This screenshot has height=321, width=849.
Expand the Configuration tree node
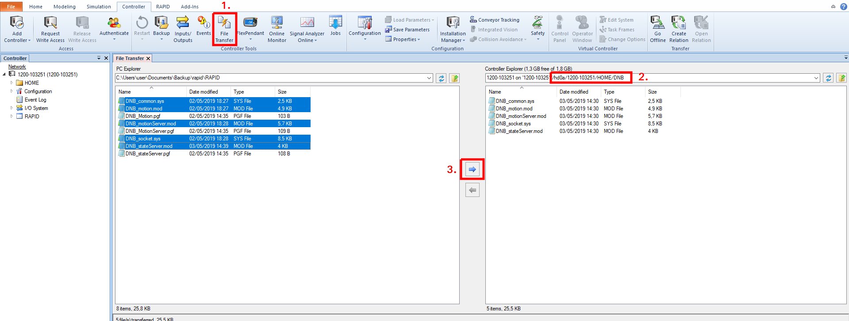tap(12, 91)
